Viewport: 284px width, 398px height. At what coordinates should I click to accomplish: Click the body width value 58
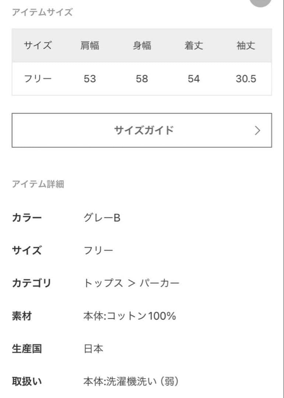tap(142, 78)
